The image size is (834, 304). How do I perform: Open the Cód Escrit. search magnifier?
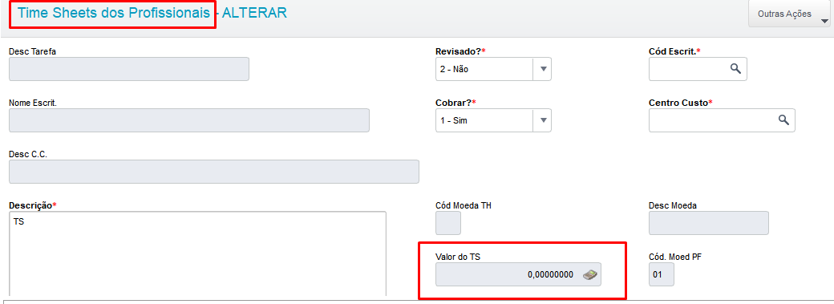735,69
